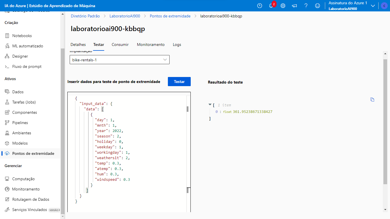Open Serviços Vinculados in sidebar
This screenshot has width=390, height=219.
[x=30, y=210]
